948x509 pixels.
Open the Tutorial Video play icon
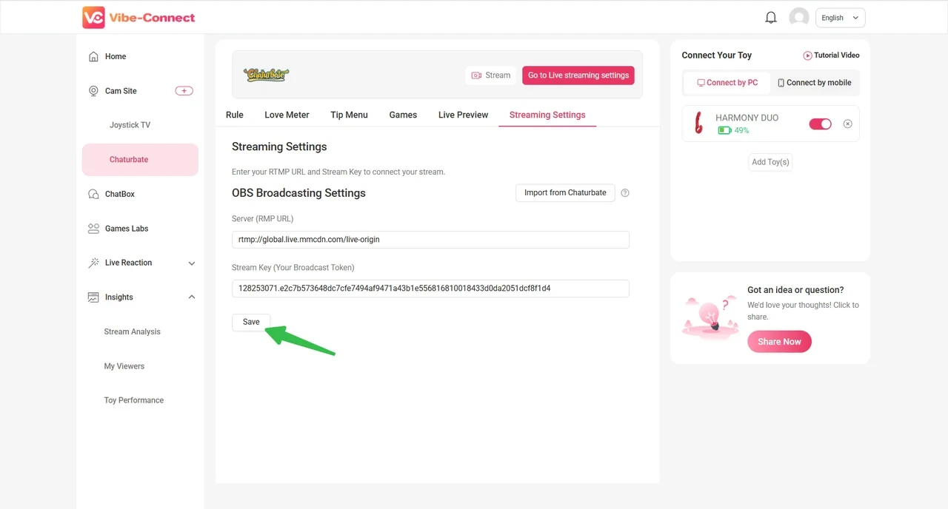click(x=807, y=55)
